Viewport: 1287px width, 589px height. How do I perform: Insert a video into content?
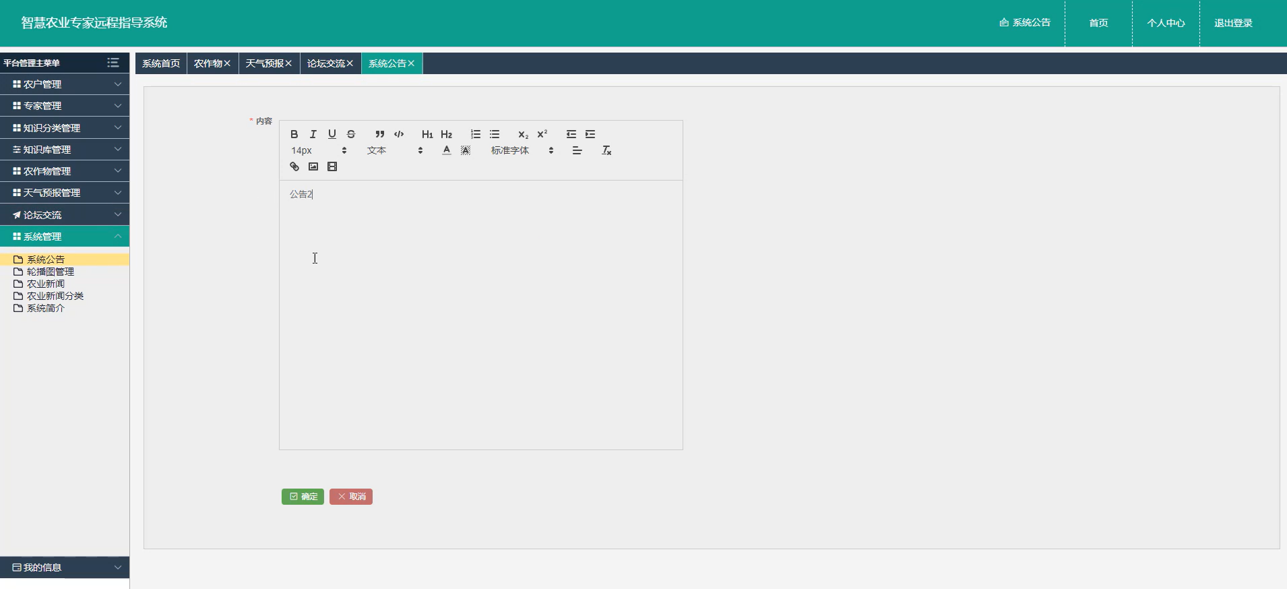pos(332,166)
